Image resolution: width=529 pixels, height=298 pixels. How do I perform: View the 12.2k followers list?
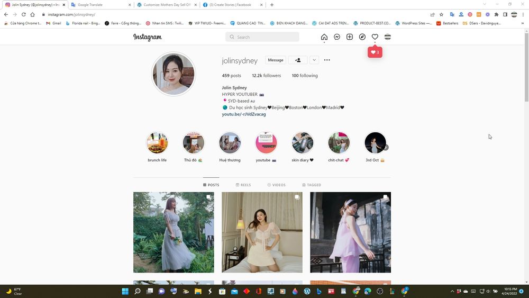(267, 76)
